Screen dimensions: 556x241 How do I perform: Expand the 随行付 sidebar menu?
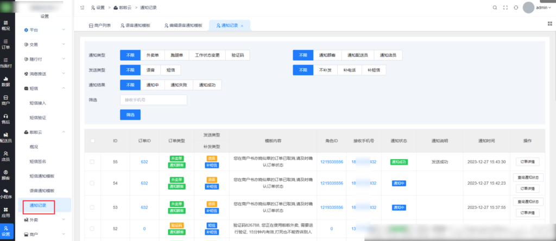(45, 59)
